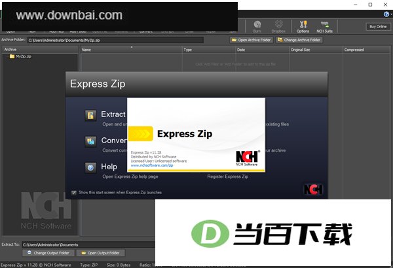
Task: Click the Help icon on the start screen
Action: [x=90, y=167]
